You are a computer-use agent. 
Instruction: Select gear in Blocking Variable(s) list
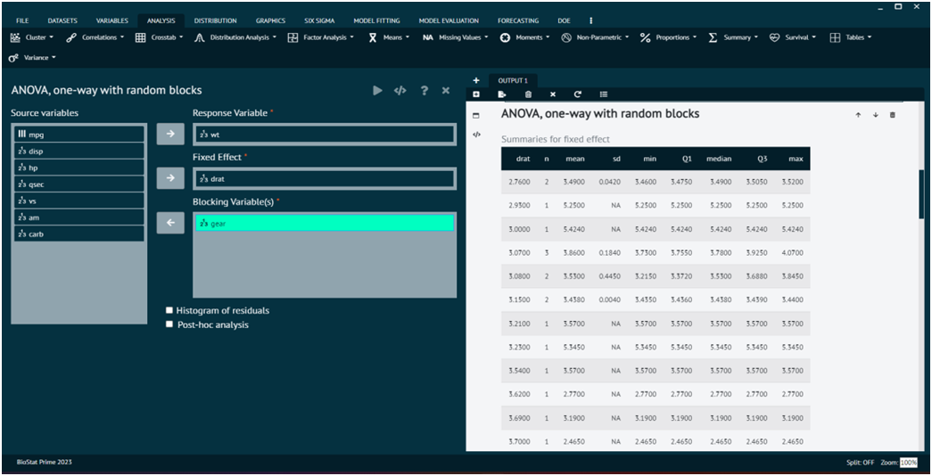click(x=325, y=224)
